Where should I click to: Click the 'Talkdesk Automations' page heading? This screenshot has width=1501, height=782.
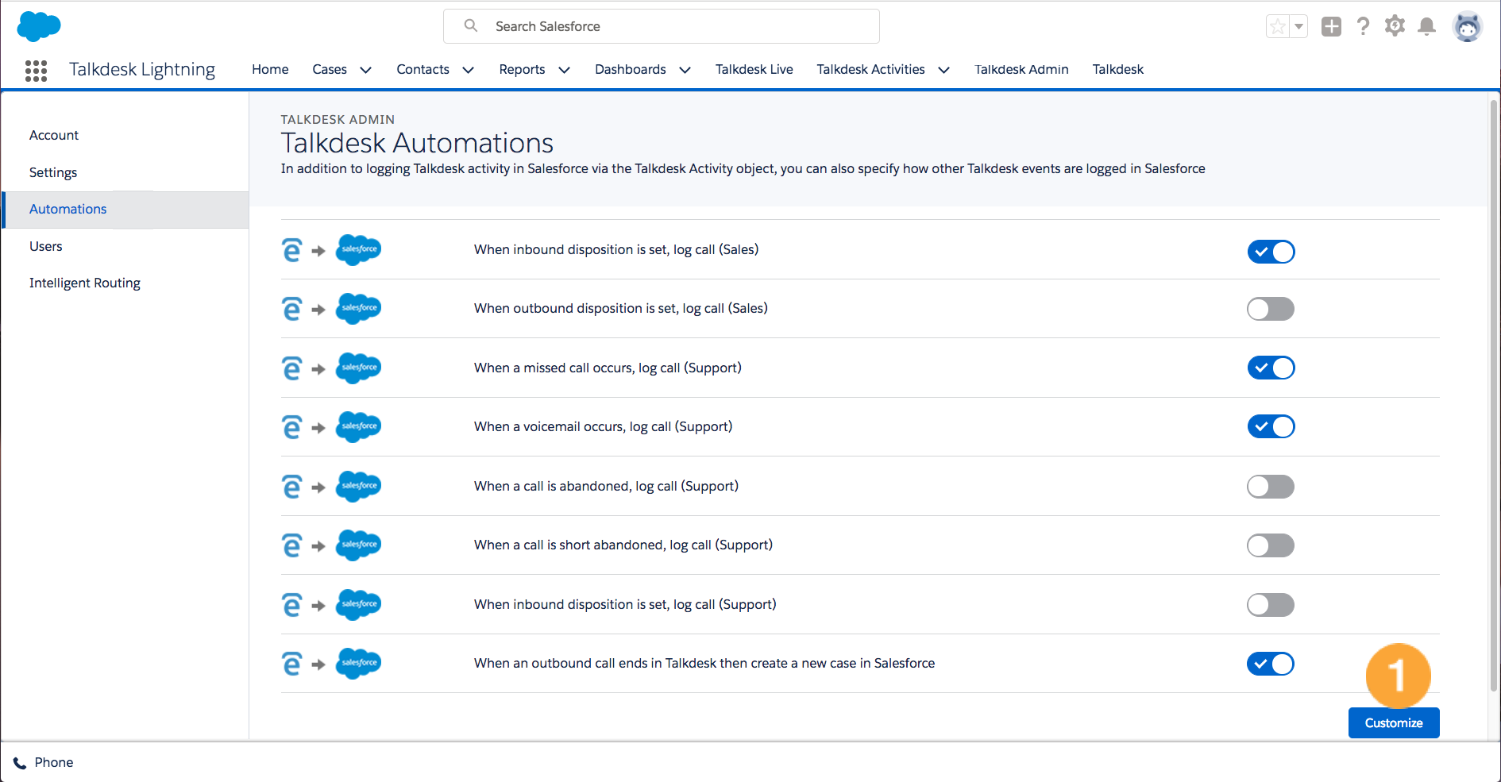417,144
